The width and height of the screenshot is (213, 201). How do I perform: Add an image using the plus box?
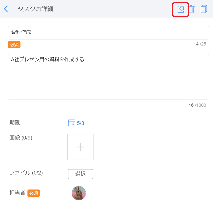click(80, 147)
